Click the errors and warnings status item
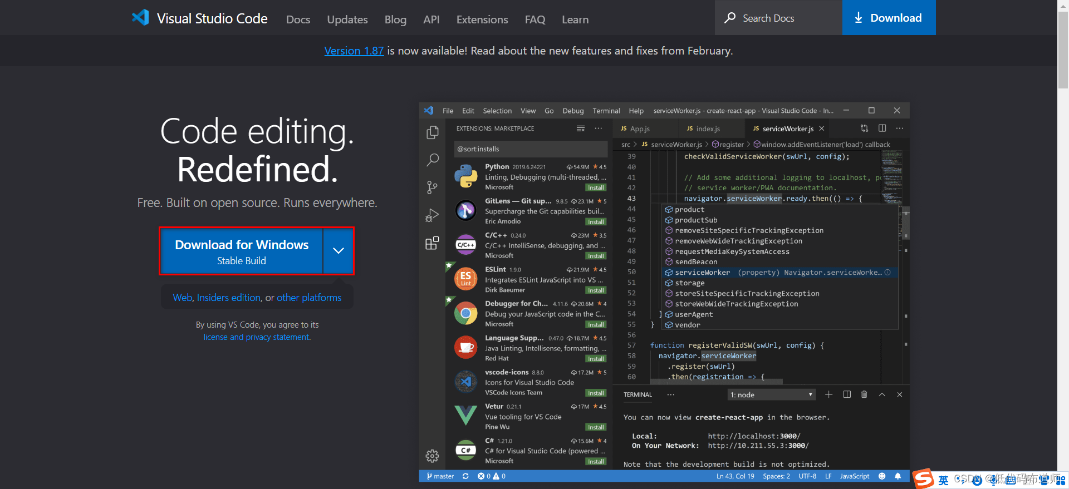1069x489 pixels. click(x=492, y=476)
